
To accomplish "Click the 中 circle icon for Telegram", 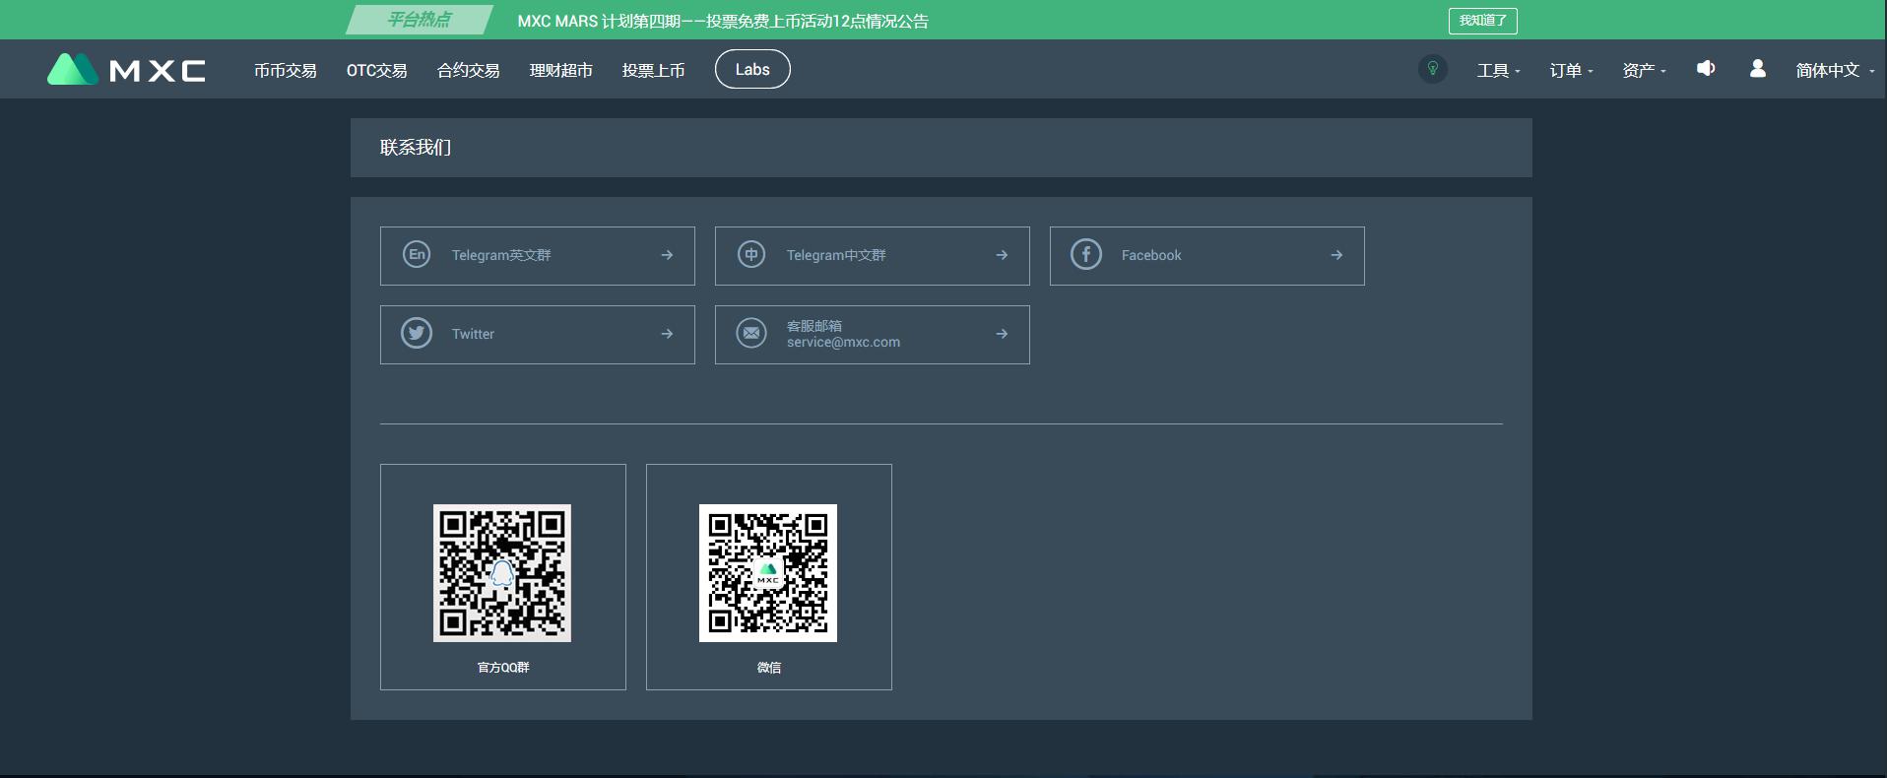I will pos(751,254).
